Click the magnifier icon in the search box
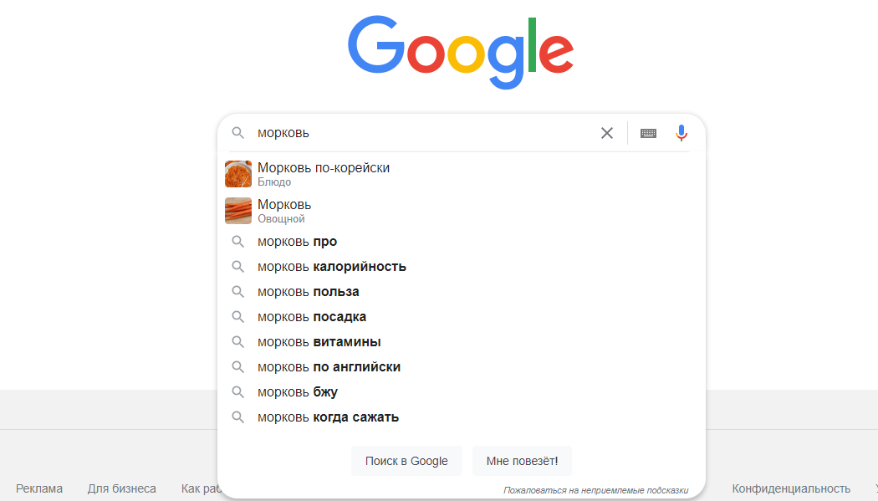The height and width of the screenshot is (501, 878). tap(238, 132)
